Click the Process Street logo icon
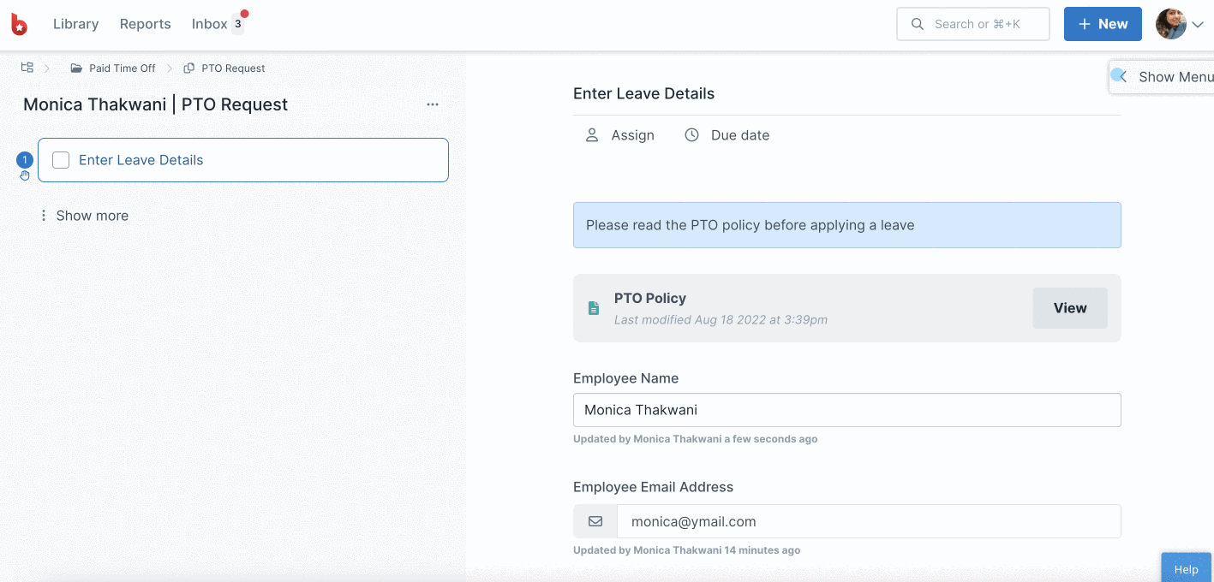This screenshot has height=582, width=1214. pos(19,24)
